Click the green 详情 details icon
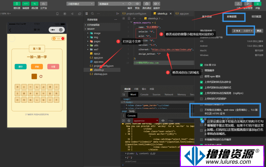Viewport: 266px width, 167px height. click(257, 4)
